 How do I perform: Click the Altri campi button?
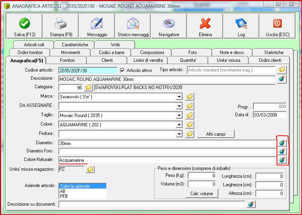(x=216, y=134)
